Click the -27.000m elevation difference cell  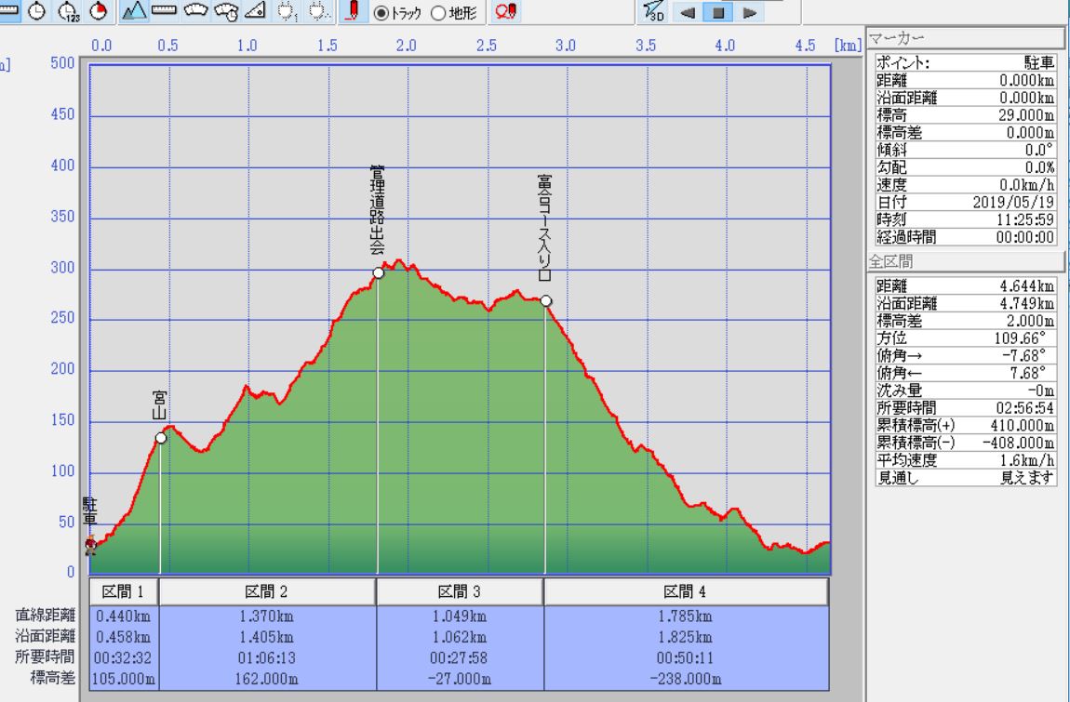coord(460,679)
